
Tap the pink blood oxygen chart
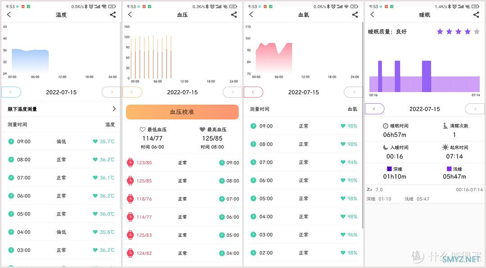[x=274, y=58]
